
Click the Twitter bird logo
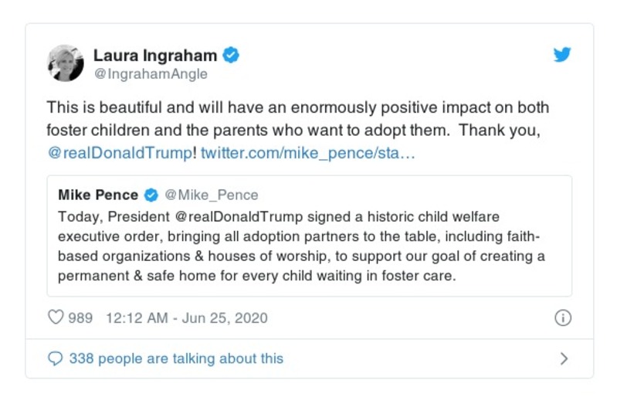tap(562, 55)
